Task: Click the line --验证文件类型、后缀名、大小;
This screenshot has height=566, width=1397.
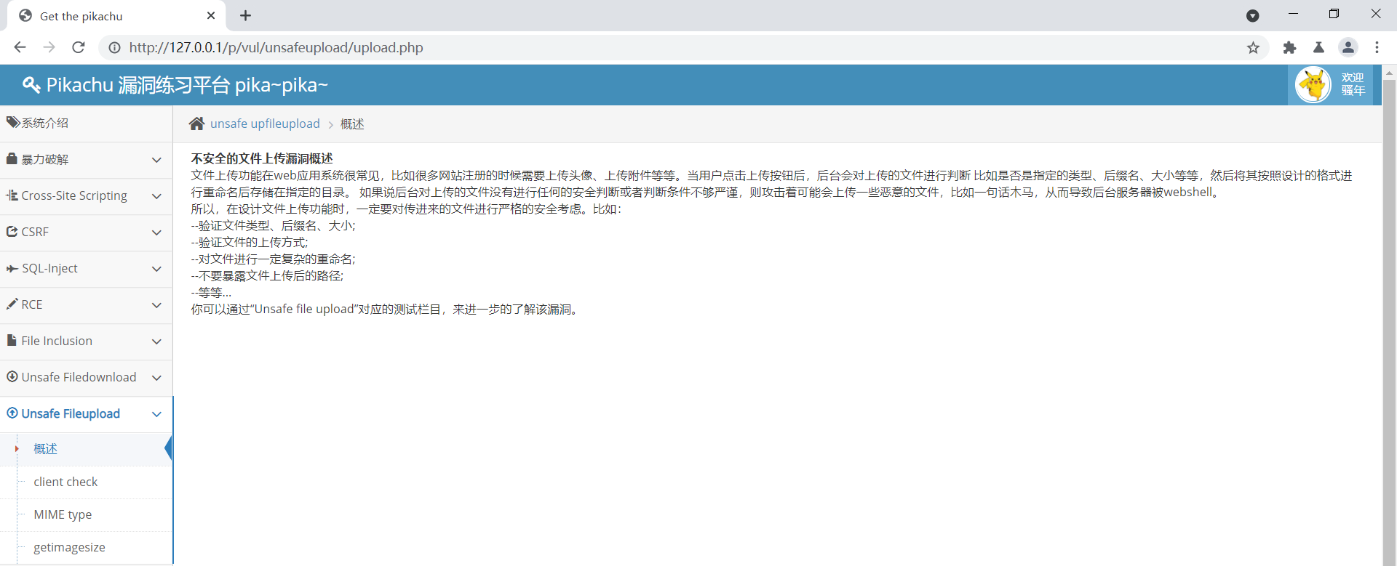Action: pos(273,225)
